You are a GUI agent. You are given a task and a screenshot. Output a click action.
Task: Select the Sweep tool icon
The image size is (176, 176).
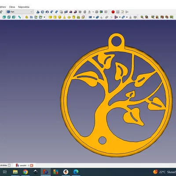click(x=75, y=12)
